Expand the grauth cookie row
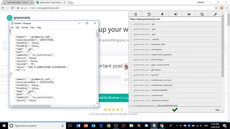The width and height of the screenshot is (230, 129). [175, 75]
